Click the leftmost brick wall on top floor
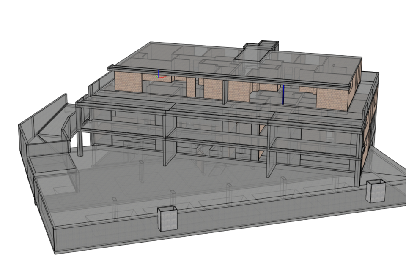The height and width of the screenshot is (270, 406). 129,83
